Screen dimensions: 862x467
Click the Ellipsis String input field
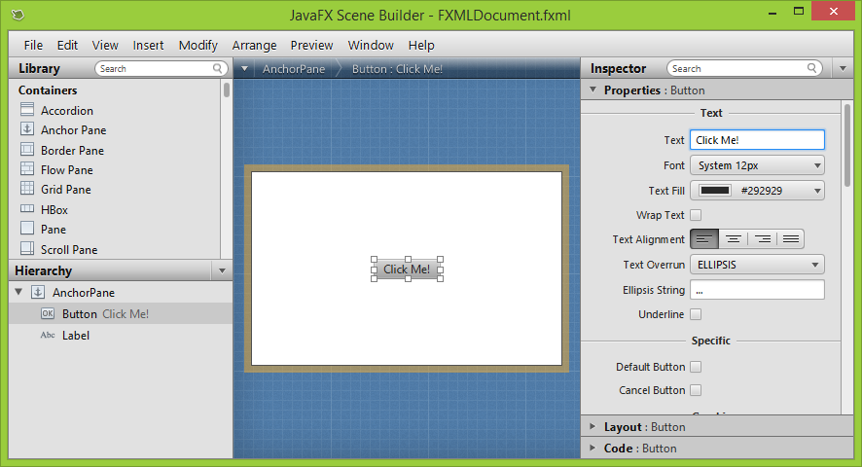757,290
